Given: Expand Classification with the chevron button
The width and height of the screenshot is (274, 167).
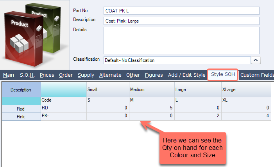Looking at the screenshot, I should (x=256, y=60).
